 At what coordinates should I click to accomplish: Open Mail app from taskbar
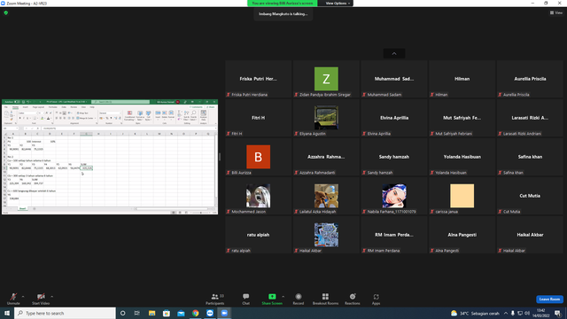click(x=181, y=313)
